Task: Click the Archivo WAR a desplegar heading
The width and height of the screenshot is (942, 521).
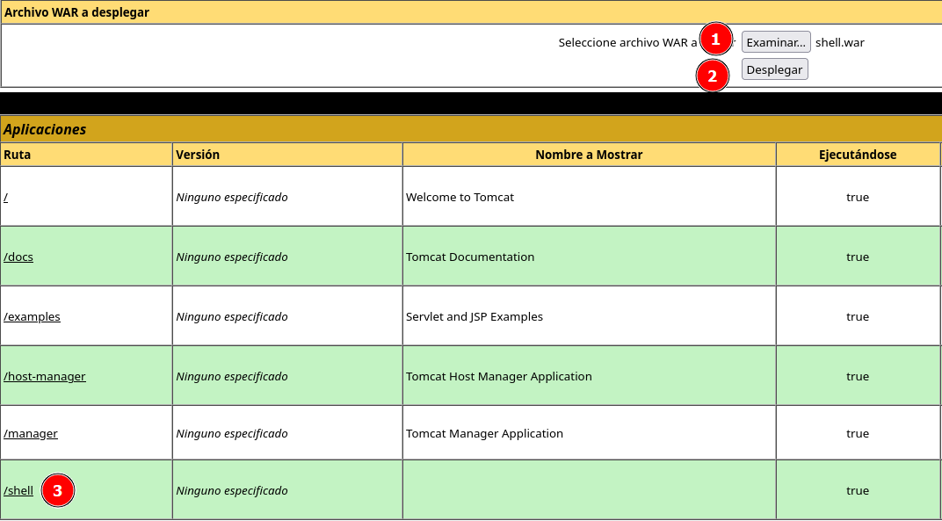Action: [77, 12]
